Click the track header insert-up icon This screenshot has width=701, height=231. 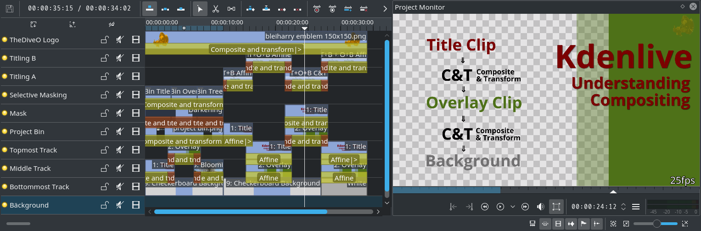(x=73, y=24)
